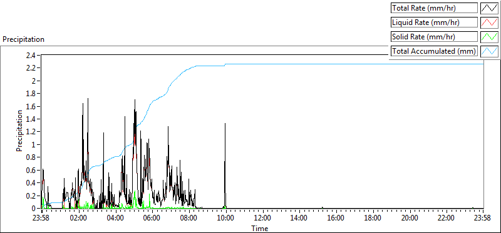The image size is (501, 233).
Task: Click the 12:00 time axis marker
Action: (x=262, y=219)
